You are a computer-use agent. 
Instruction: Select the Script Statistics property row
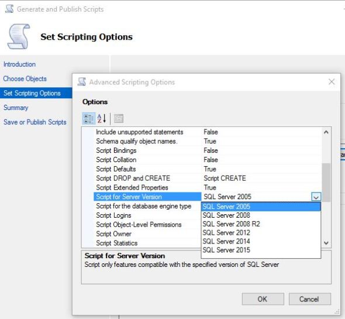(147, 243)
